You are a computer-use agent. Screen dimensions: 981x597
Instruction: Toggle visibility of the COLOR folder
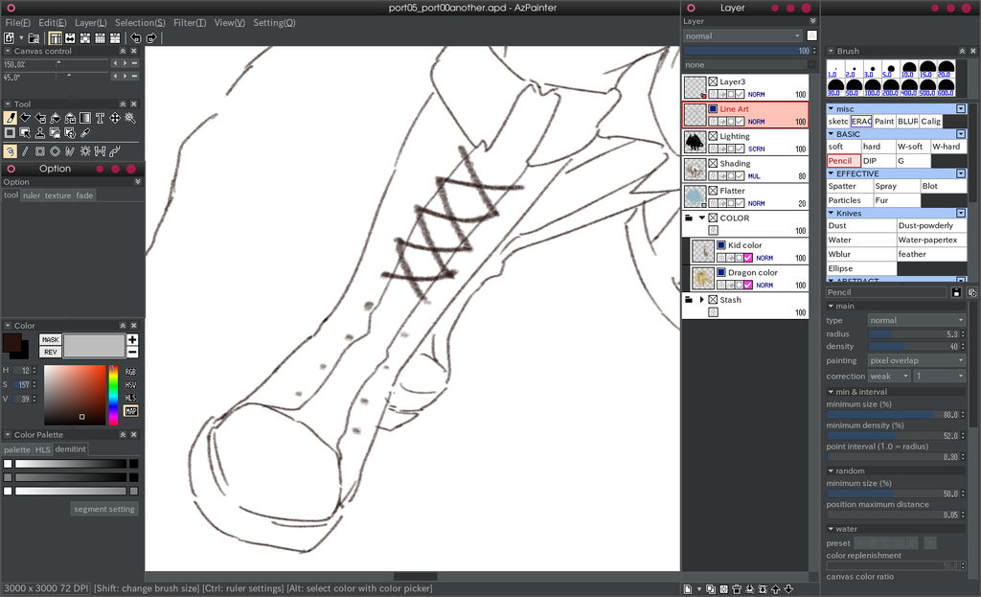click(713, 218)
